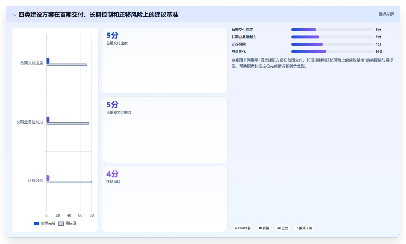Select the 数据卡片 tag
406x244 pixels.
[x=304, y=228]
